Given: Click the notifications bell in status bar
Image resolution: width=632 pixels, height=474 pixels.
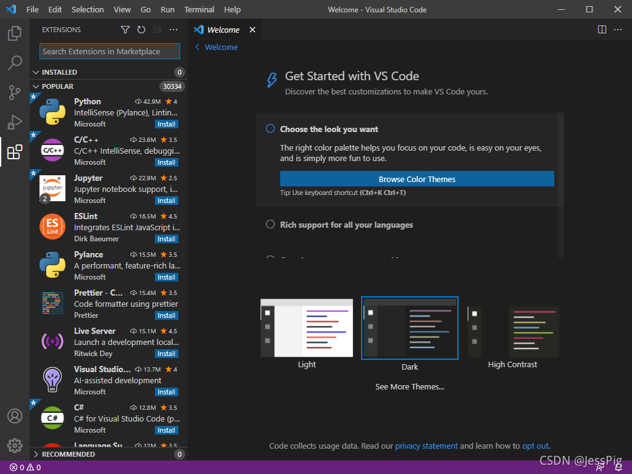Looking at the screenshot, I should coord(618,468).
